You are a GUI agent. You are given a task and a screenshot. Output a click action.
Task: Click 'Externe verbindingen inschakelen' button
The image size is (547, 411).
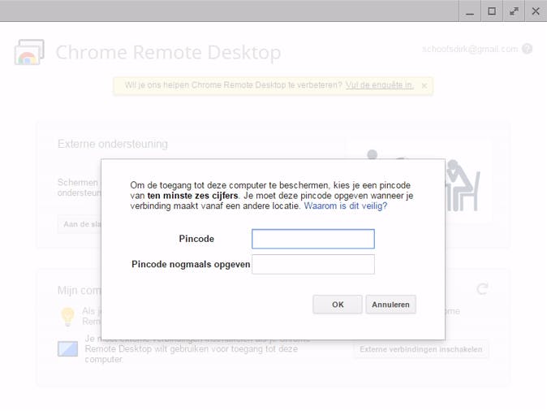coord(420,349)
